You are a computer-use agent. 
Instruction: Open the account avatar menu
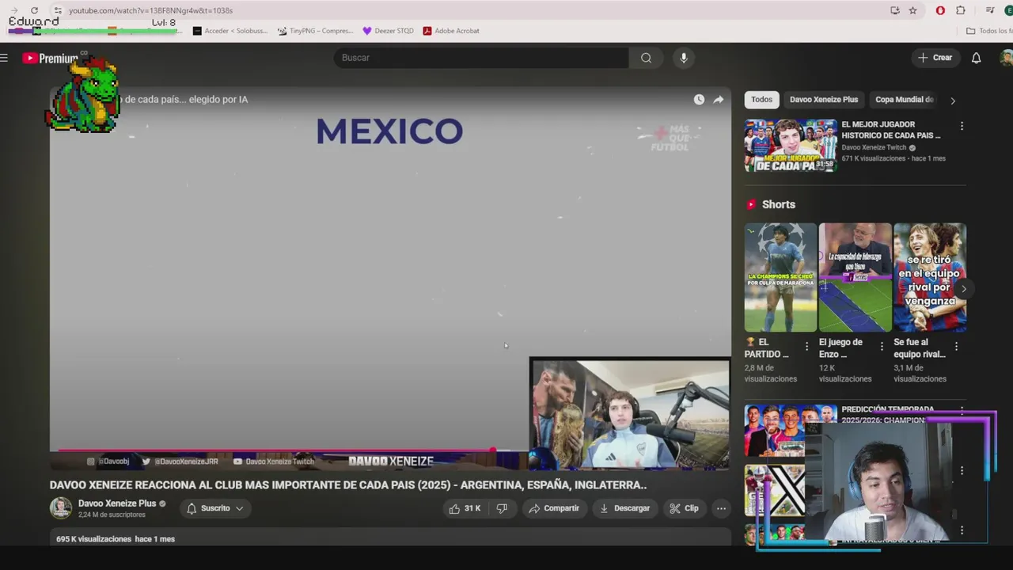click(1006, 58)
